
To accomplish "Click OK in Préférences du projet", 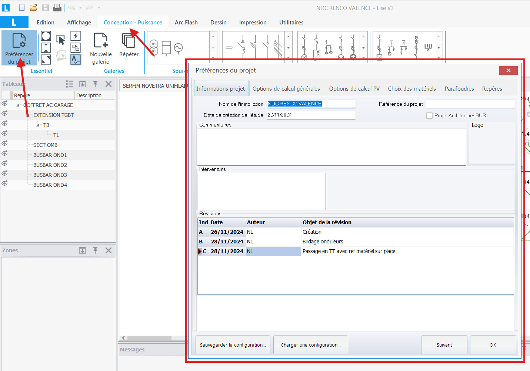I will [493, 345].
